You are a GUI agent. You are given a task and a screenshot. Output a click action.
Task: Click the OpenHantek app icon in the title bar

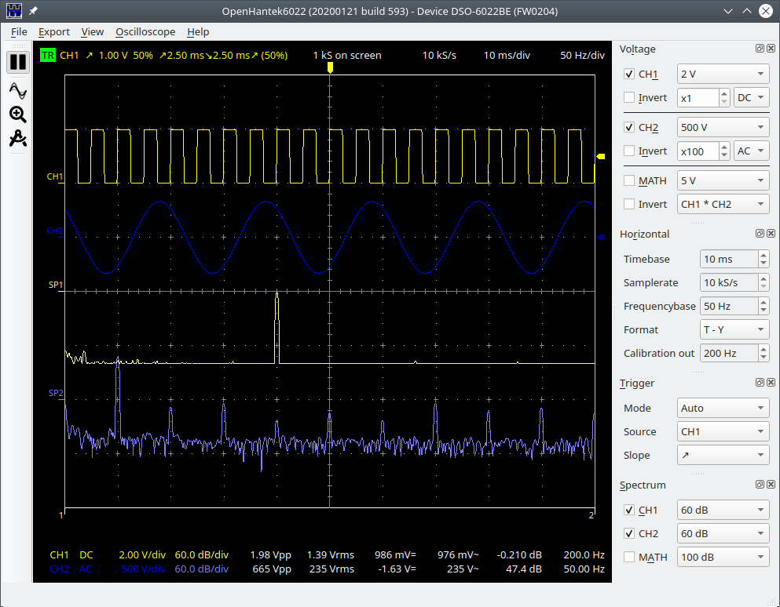[14, 10]
